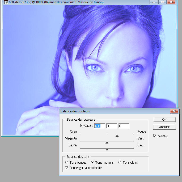This screenshot has height=182, width=182.
Task: Maximize the 650-detour7.jpg document window
Action: 162,2
